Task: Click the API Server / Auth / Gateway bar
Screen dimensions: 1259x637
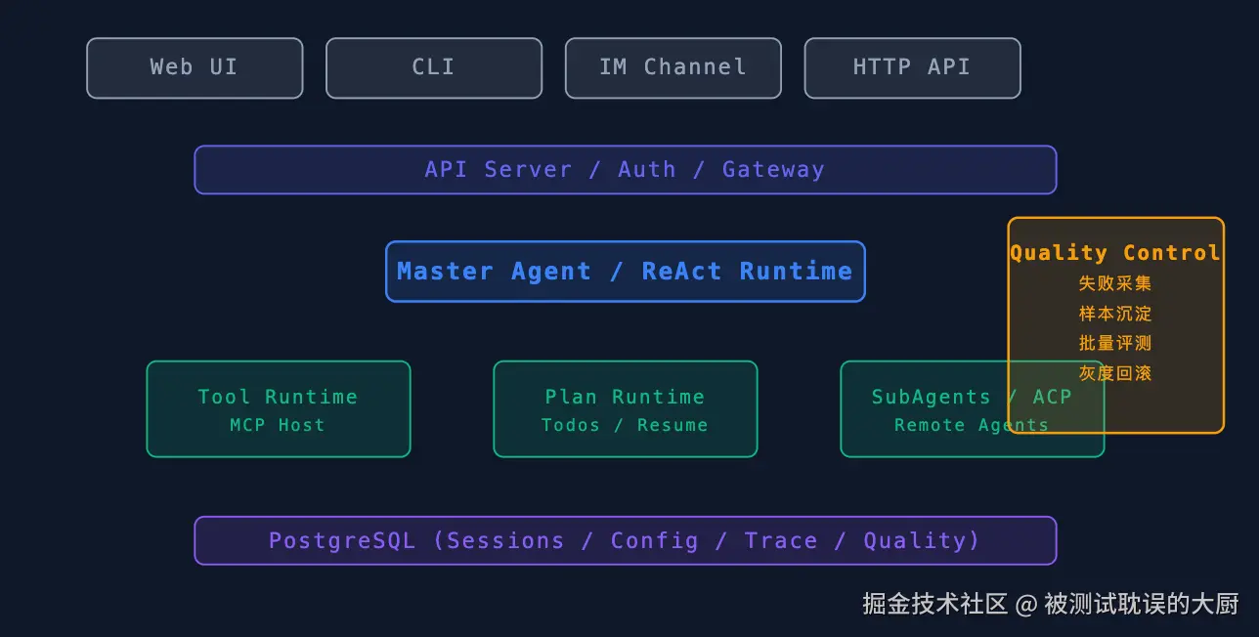Action: pos(626,170)
